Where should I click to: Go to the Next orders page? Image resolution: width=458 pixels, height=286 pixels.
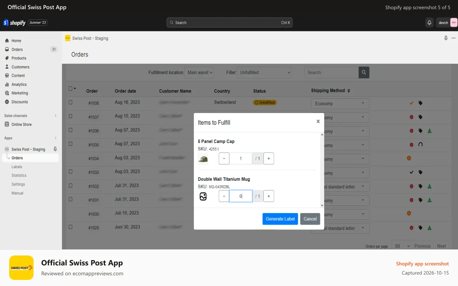point(442,246)
